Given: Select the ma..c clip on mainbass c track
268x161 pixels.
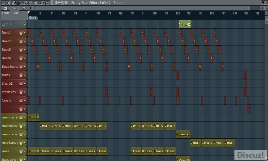Looking at the screenshot, I should [x=207, y=143].
